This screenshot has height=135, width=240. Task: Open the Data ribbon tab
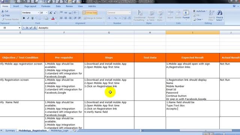tap(58, 6)
